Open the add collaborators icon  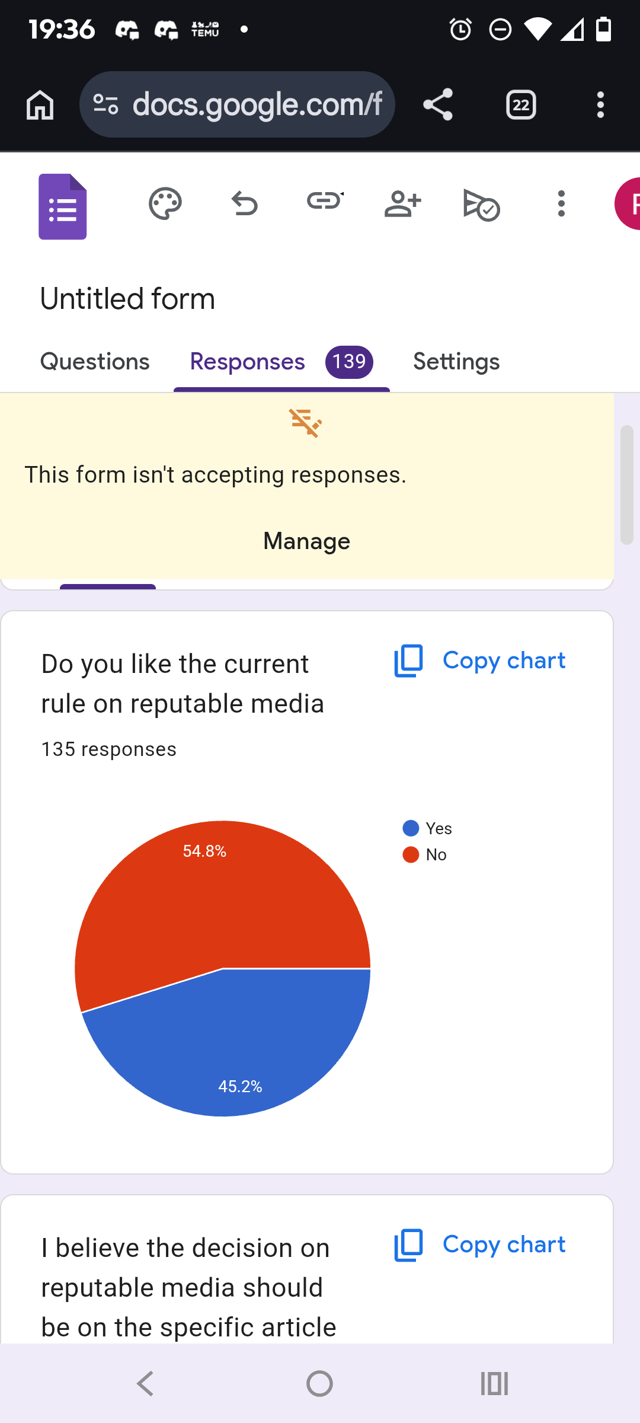pyautogui.click(x=402, y=204)
